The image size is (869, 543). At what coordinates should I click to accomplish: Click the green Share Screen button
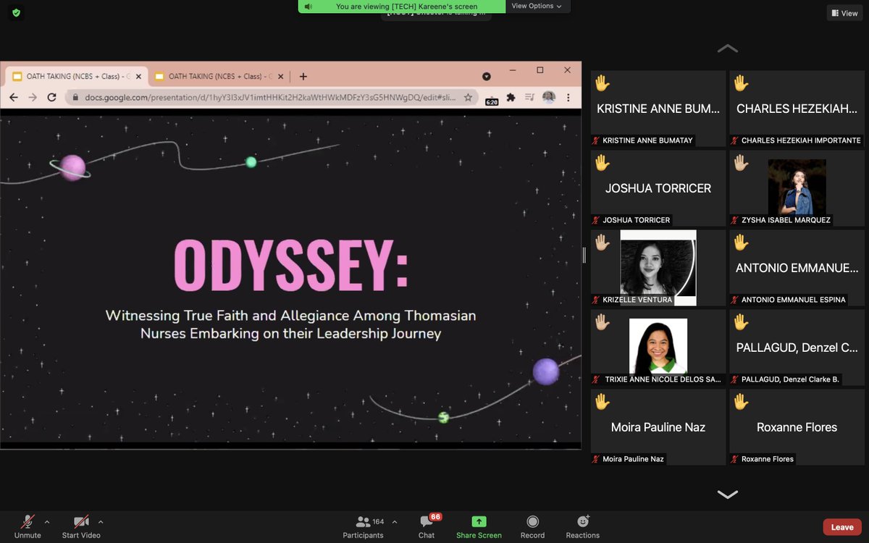pyautogui.click(x=479, y=526)
